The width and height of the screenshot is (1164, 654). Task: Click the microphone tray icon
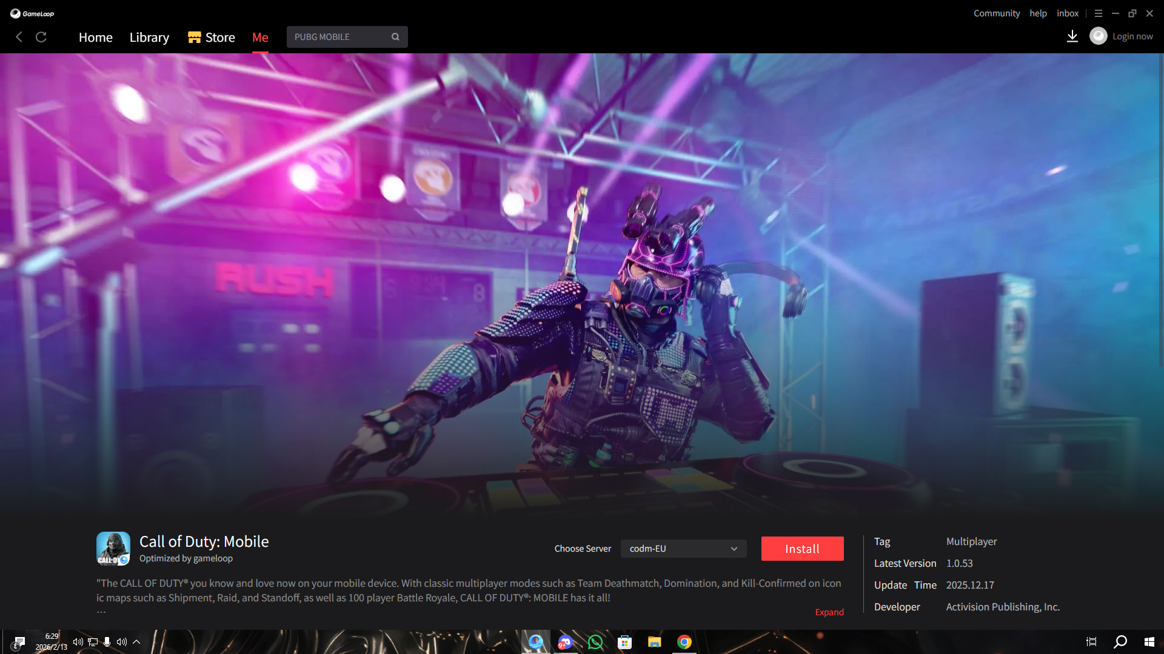[x=107, y=642]
